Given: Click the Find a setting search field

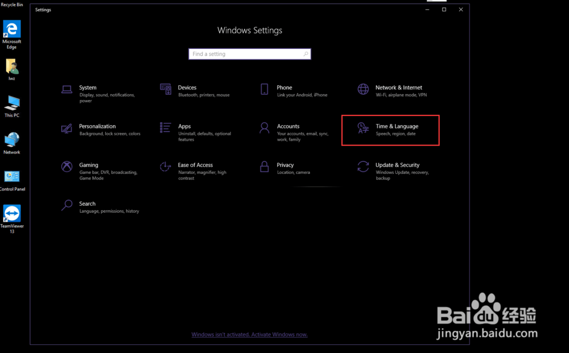Looking at the screenshot, I should tap(250, 54).
